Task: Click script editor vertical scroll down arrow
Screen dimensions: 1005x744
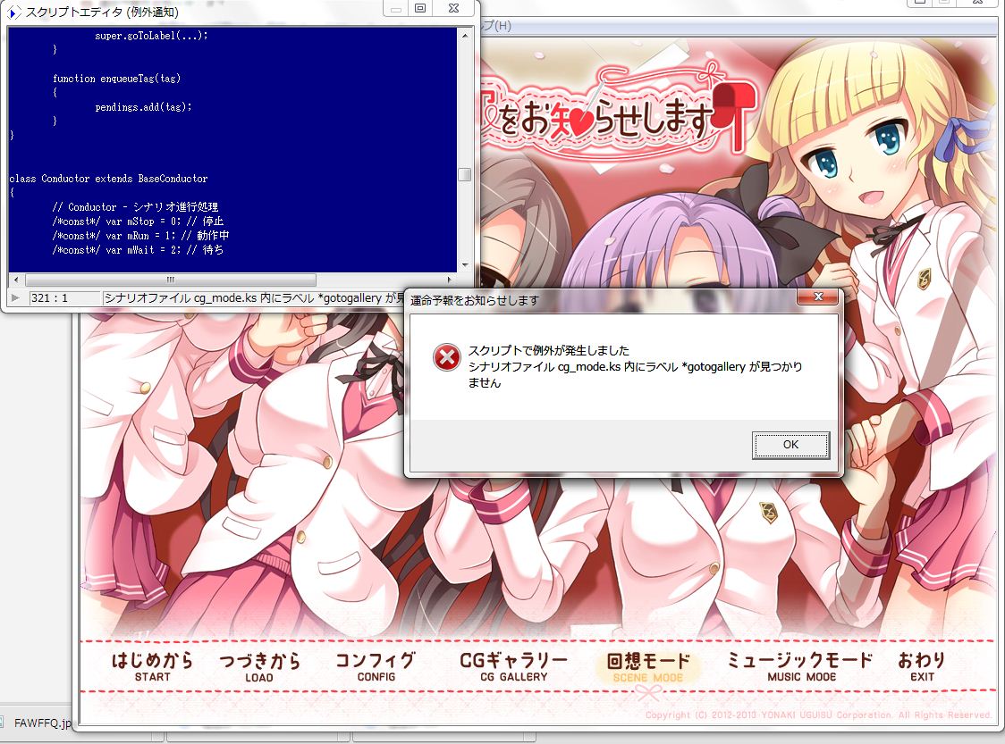Action: point(465,264)
